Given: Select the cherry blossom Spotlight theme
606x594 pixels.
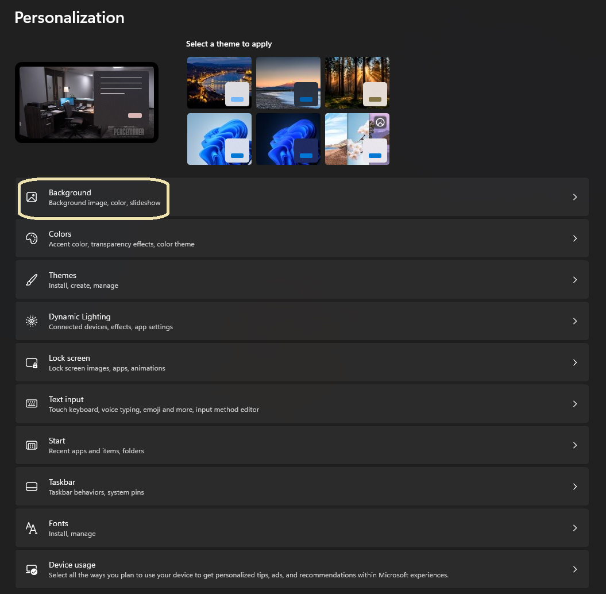Looking at the screenshot, I should pyautogui.click(x=357, y=138).
